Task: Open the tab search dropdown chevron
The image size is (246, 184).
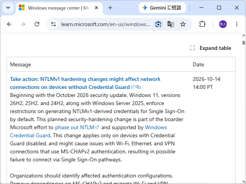Action: [x=8, y=8]
